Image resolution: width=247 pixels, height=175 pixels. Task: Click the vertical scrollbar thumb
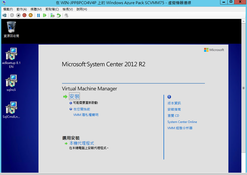[243, 88]
